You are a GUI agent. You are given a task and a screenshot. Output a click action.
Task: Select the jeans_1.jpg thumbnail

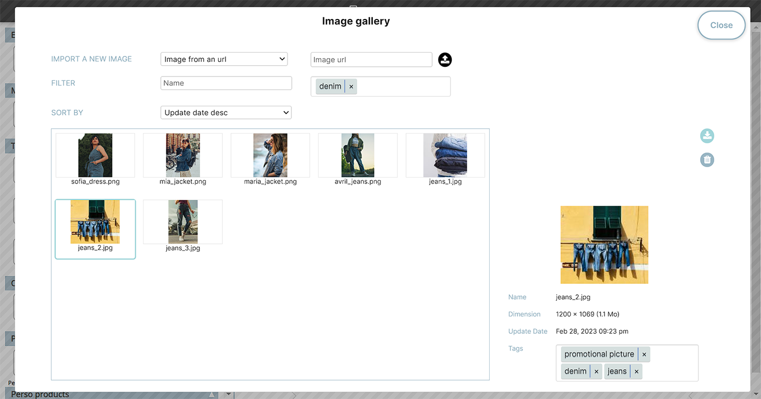tap(445, 160)
